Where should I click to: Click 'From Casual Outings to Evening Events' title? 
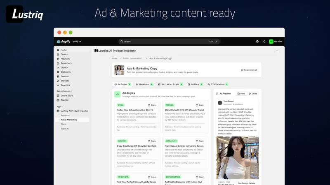tap(184, 146)
